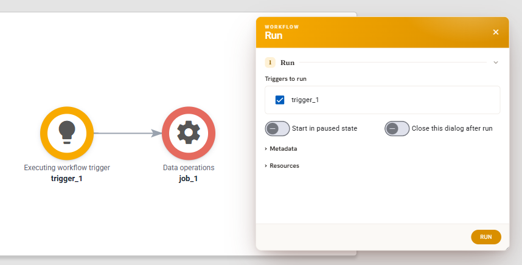Click the trigger_1 lightbulb node icon
This screenshot has width=522, height=265.
click(67, 133)
